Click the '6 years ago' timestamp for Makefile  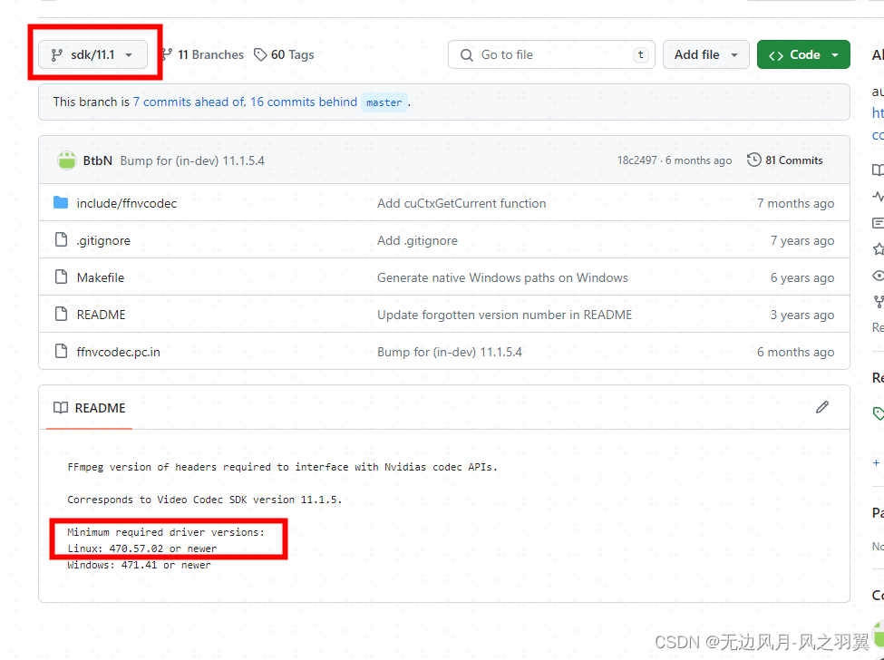802,277
